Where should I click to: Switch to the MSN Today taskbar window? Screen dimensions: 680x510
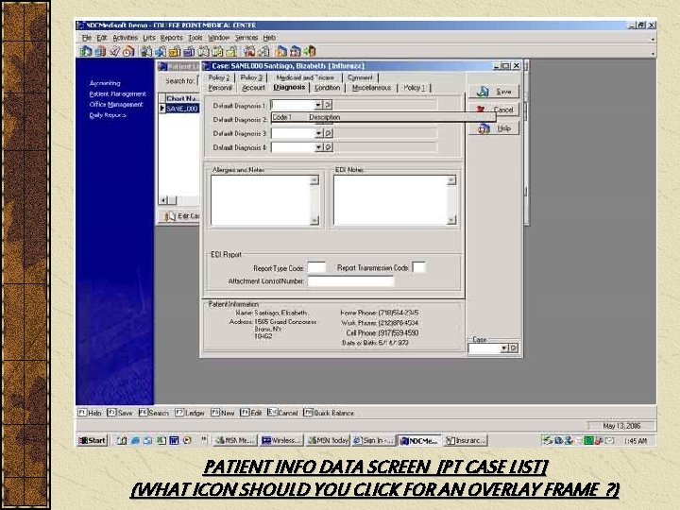[328, 440]
